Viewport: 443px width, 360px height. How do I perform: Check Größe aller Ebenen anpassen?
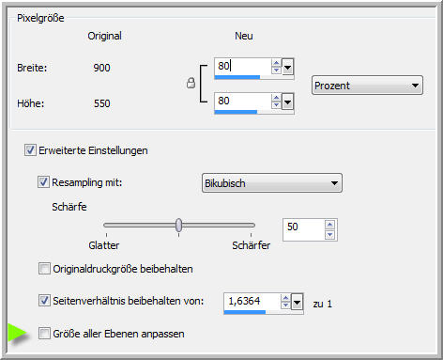pos(44,333)
